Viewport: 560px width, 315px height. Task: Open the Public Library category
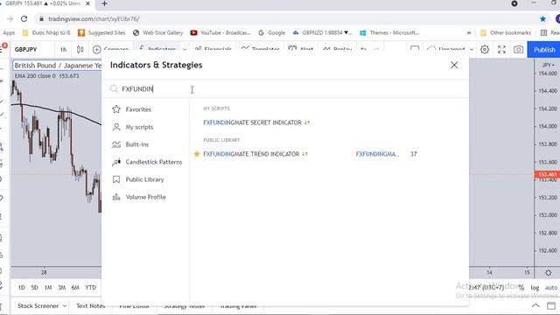tap(145, 179)
